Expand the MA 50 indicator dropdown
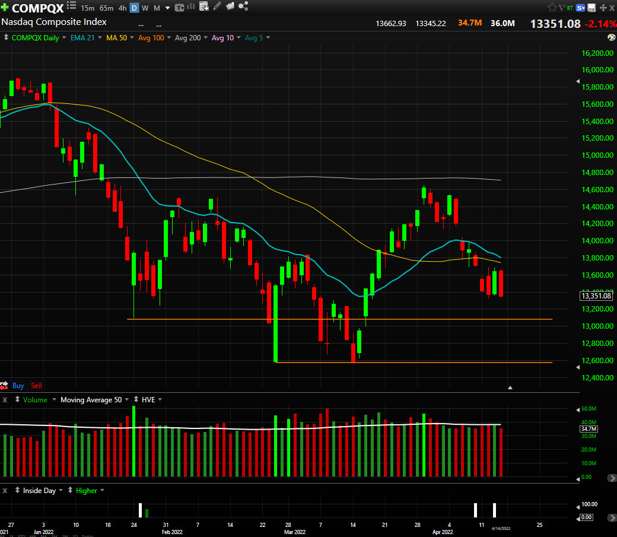This screenshot has height=537, width=617. coord(132,37)
